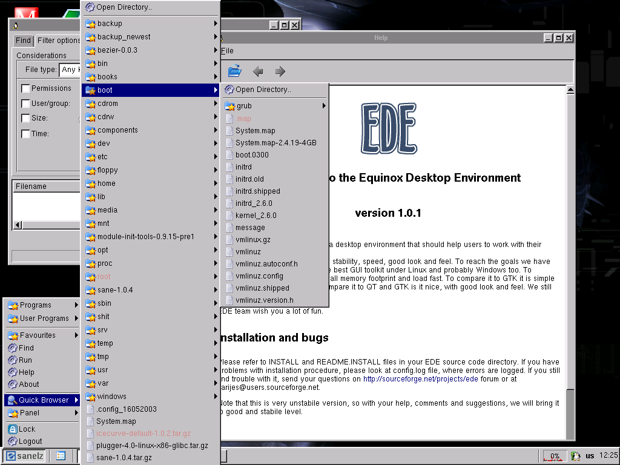Select Quick Browser in start menu

point(43,400)
